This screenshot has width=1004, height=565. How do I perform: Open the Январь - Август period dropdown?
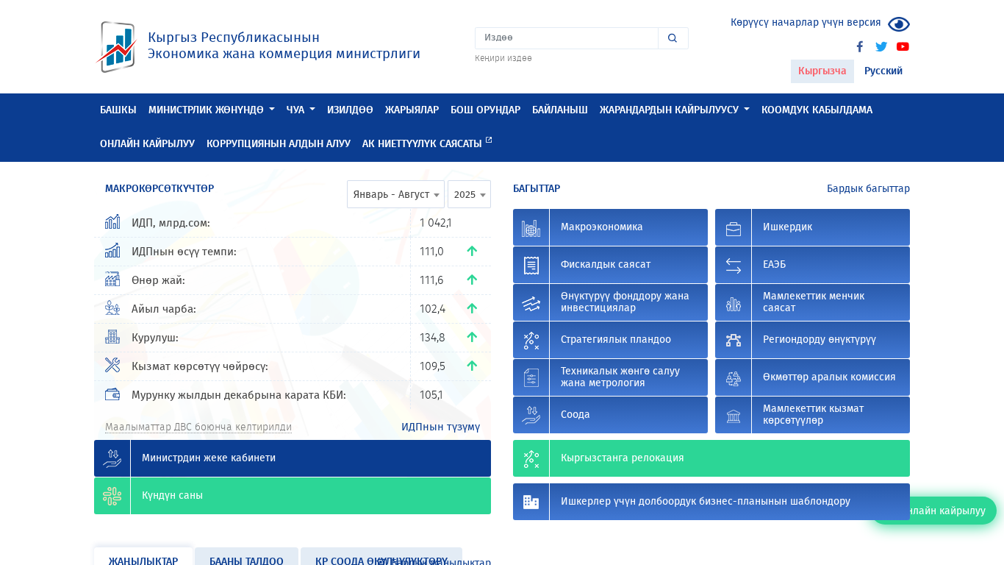[395, 194]
